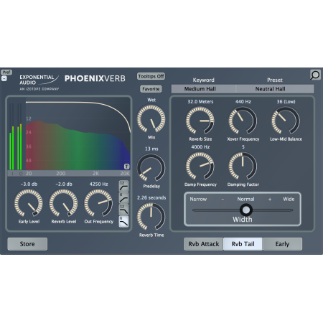Click the Early Level knob

tap(29, 203)
